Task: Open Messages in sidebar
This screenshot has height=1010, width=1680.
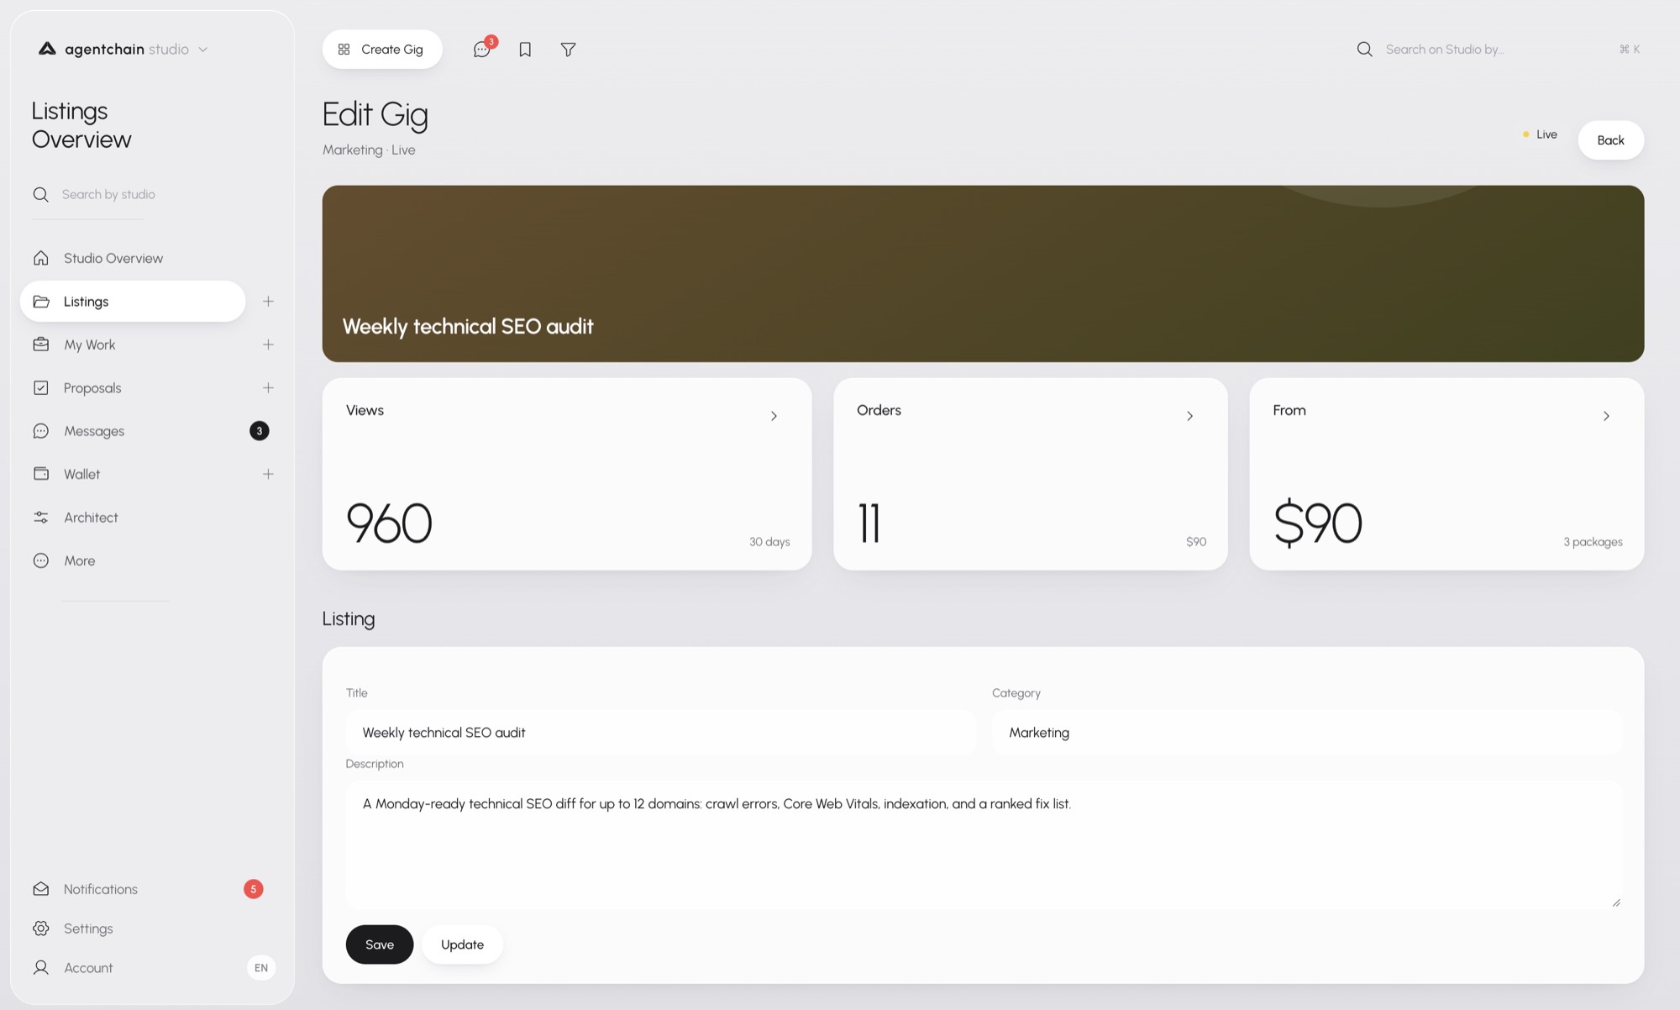Action: click(94, 431)
